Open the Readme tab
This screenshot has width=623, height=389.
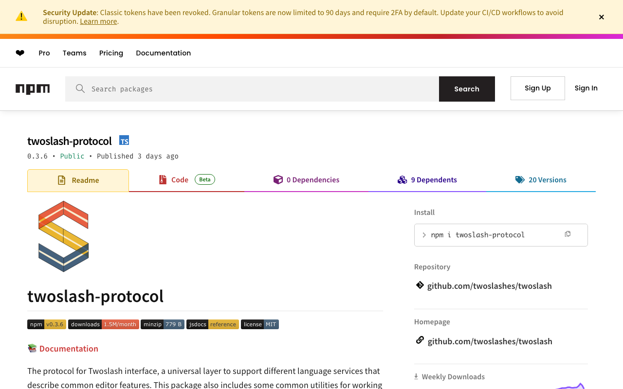coord(78,180)
